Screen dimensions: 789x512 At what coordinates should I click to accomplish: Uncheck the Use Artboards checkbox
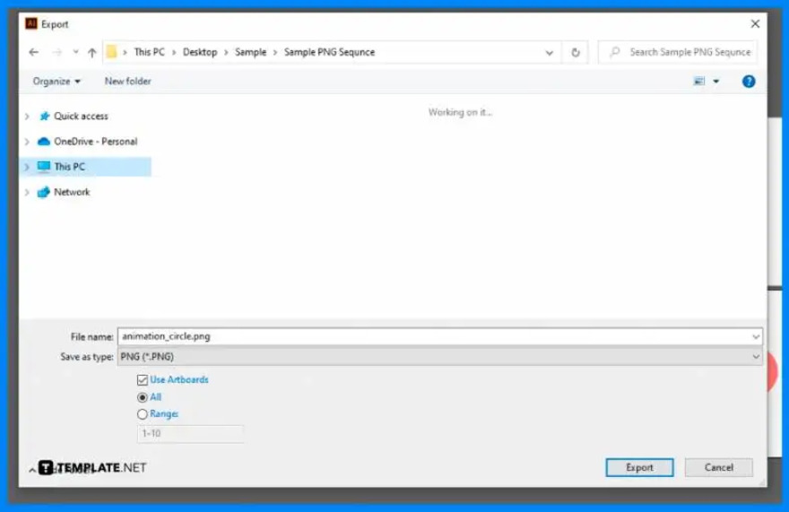coord(143,380)
